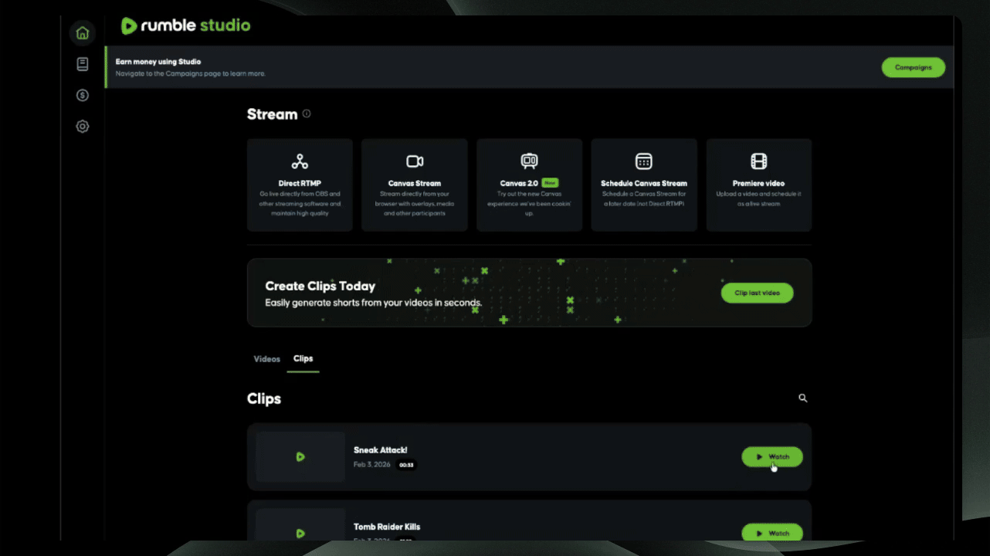Click the "Direct RTMP" card title
The height and width of the screenshot is (556, 990).
point(300,183)
